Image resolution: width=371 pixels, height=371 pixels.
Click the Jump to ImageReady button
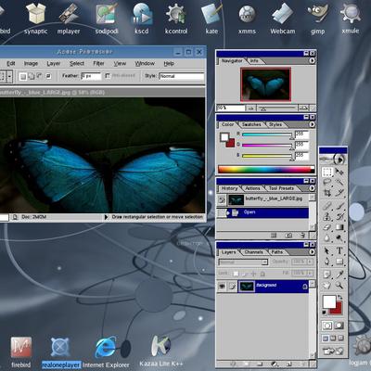click(333, 352)
